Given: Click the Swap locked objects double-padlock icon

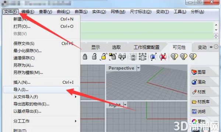Looking at the screenshot, I should pyautogui.click(x=122, y=57).
